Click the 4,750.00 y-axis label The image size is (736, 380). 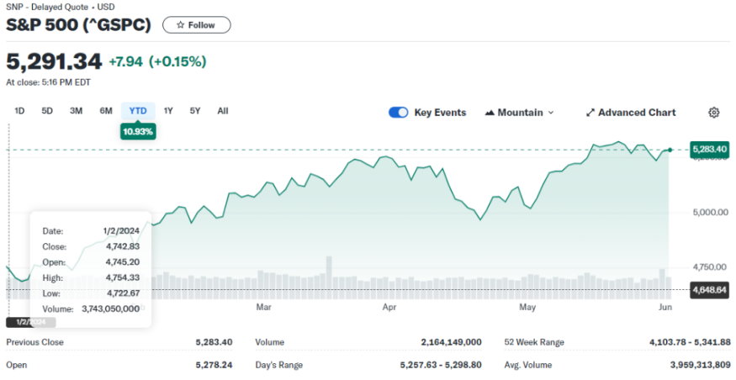pyautogui.click(x=710, y=267)
